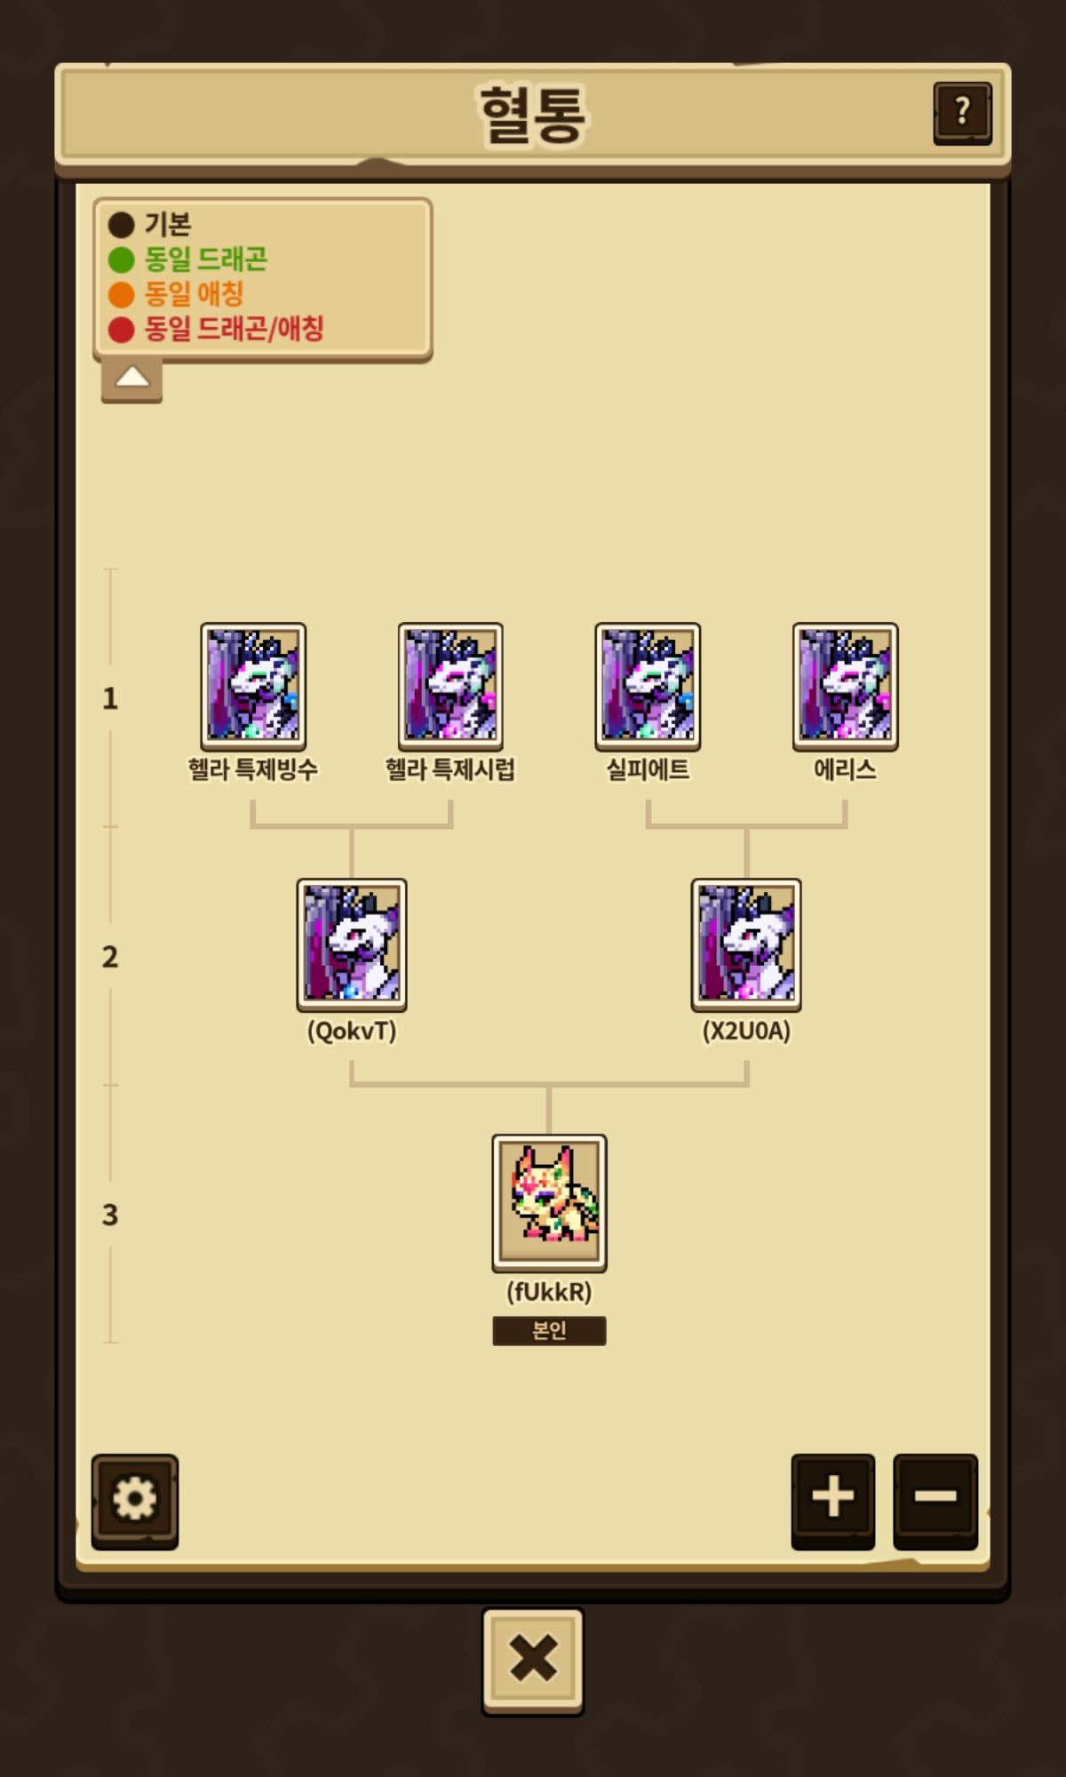The width and height of the screenshot is (1066, 1777).
Task: Select the (fUkkR) cat dragon portrait
Action: coord(550,1202)
